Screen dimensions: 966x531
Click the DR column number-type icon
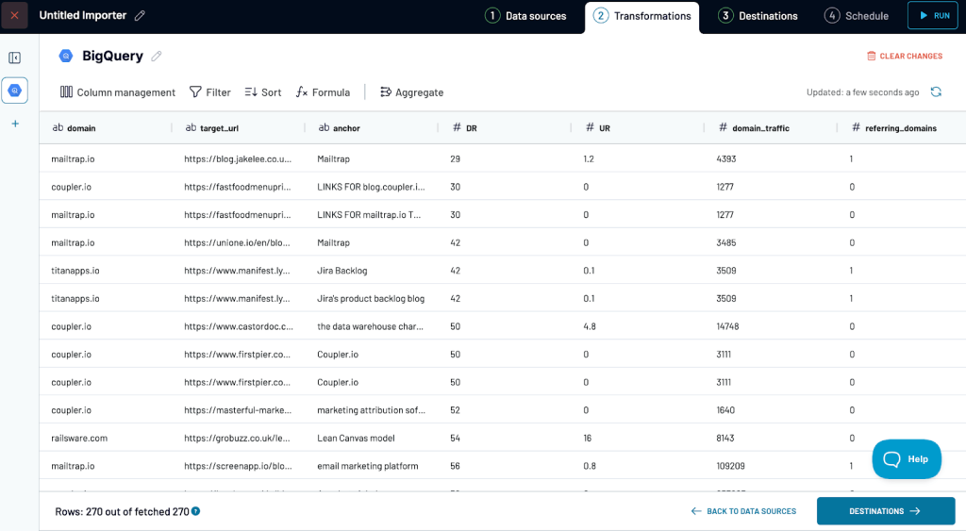[457, 127]
